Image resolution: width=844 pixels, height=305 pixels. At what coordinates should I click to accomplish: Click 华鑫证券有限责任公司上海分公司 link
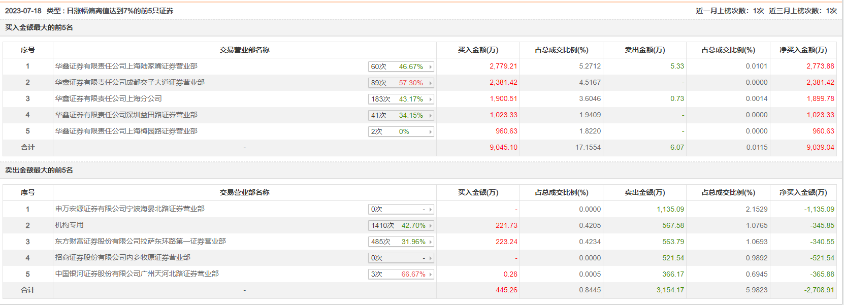[x=108, y=98]
